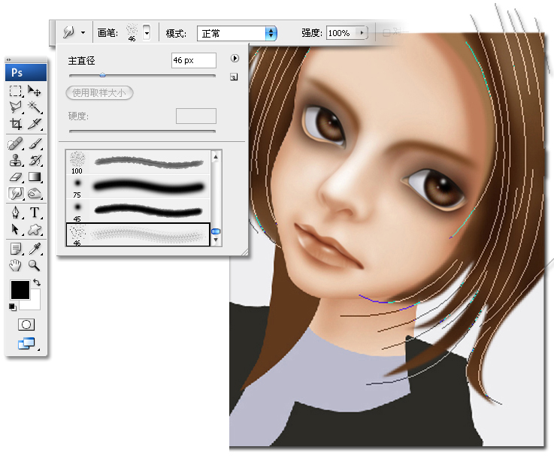This screenshot has height=456, width=554.
Task: Click brush list scroll down arrow
Action: click(216, 240)
